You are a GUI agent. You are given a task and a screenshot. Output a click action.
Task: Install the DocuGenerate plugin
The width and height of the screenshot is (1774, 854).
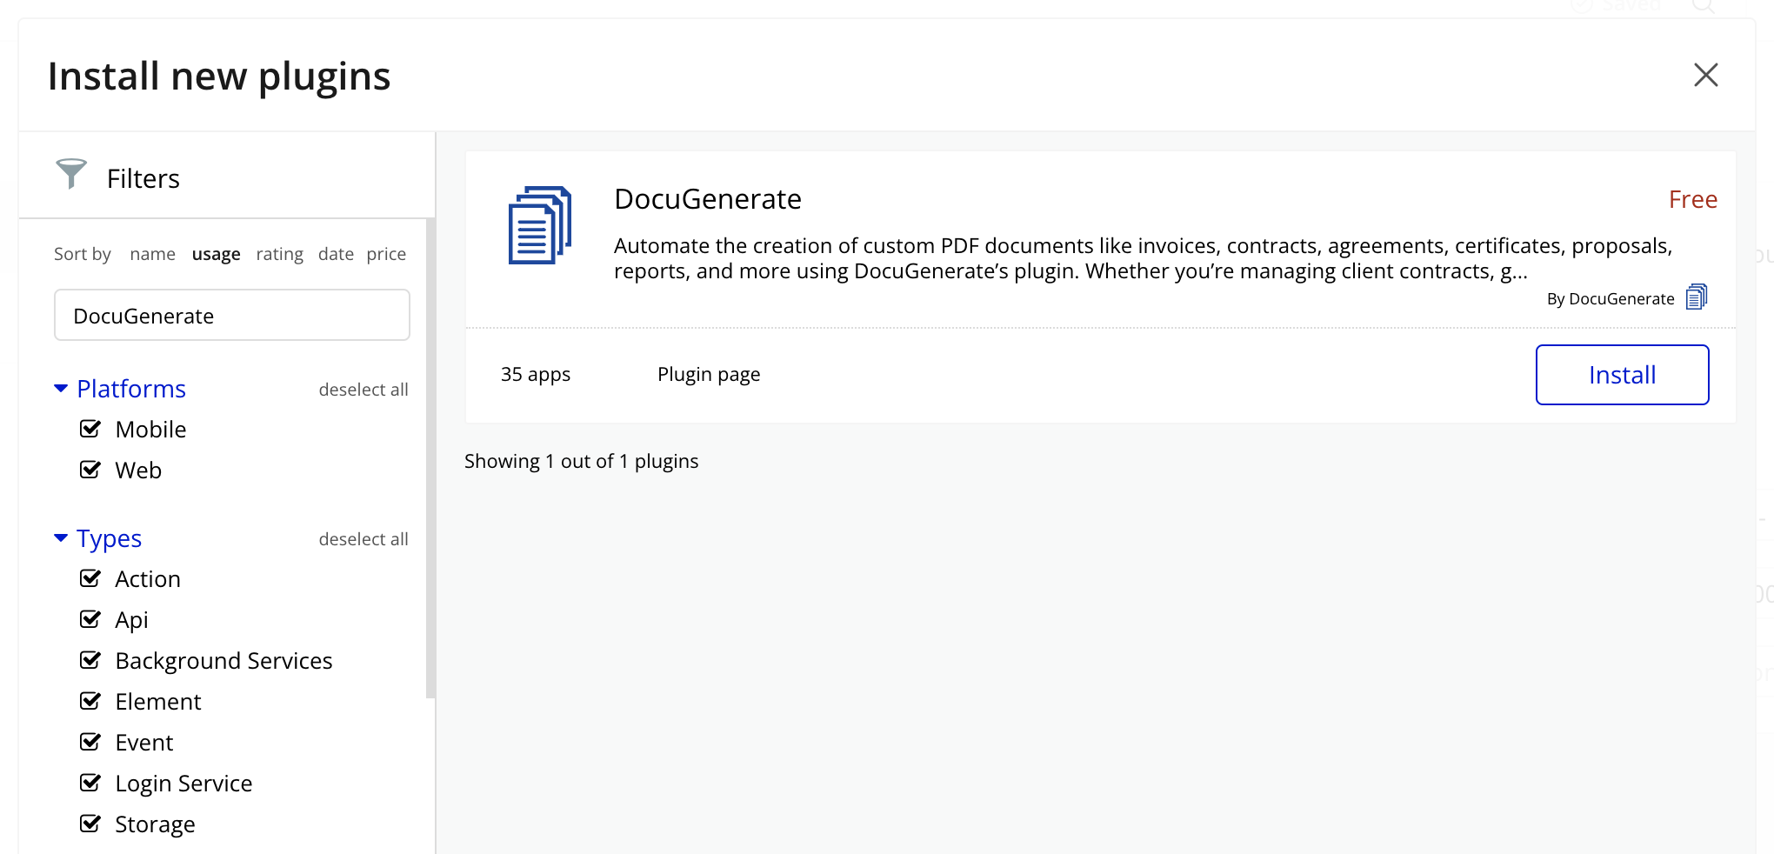click(1622, 375)
